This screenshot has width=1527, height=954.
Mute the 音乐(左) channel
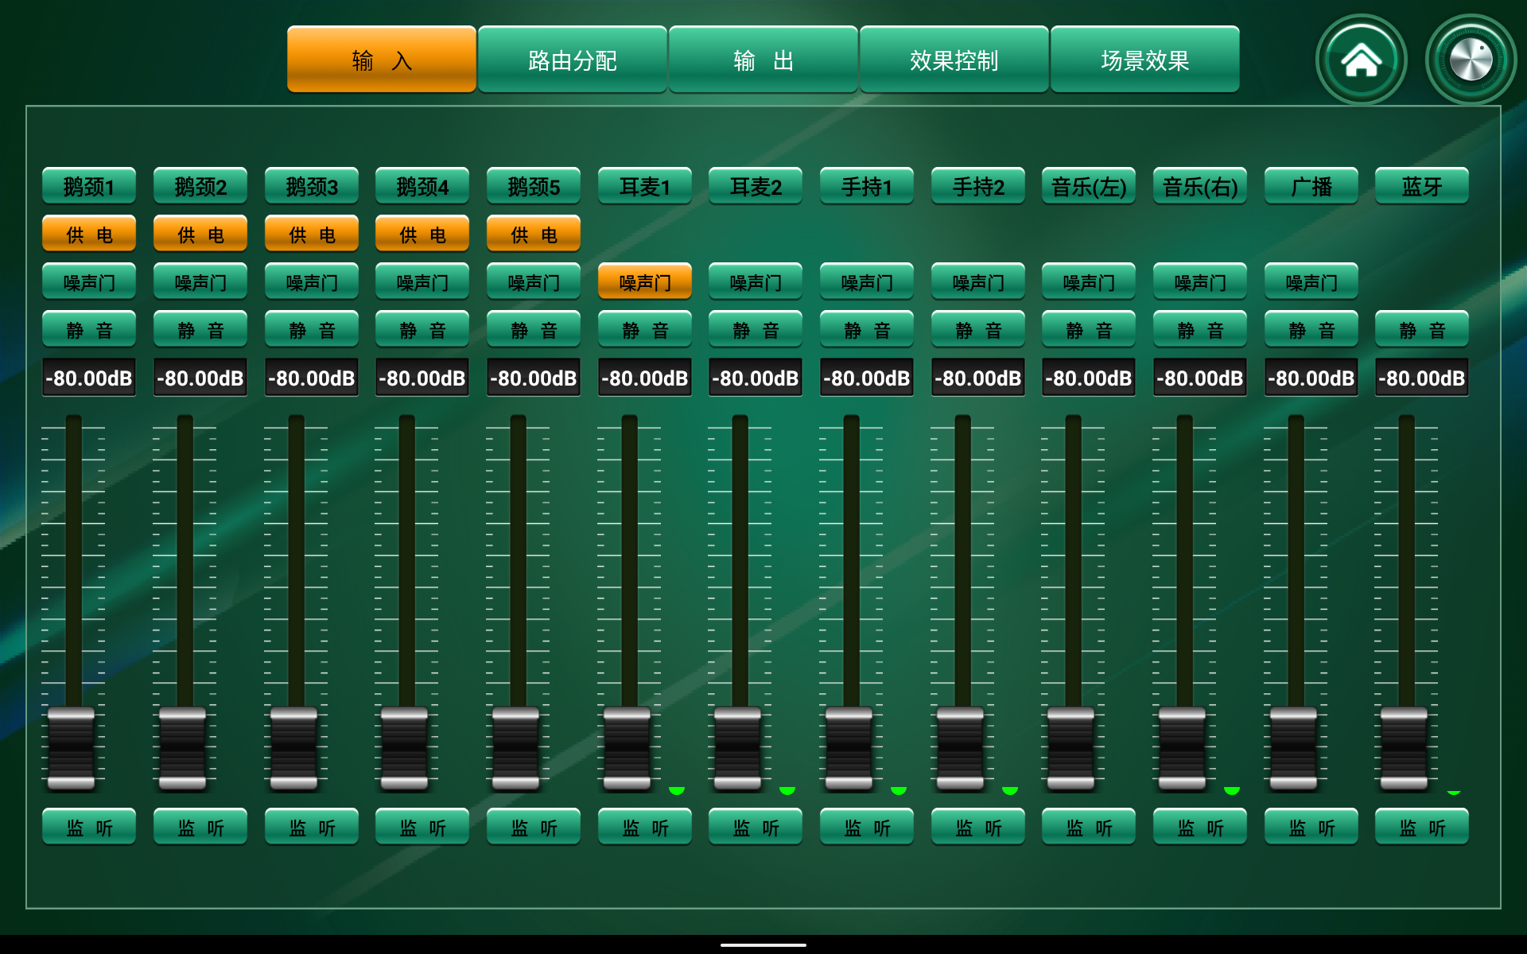[x=1089, y=330]
